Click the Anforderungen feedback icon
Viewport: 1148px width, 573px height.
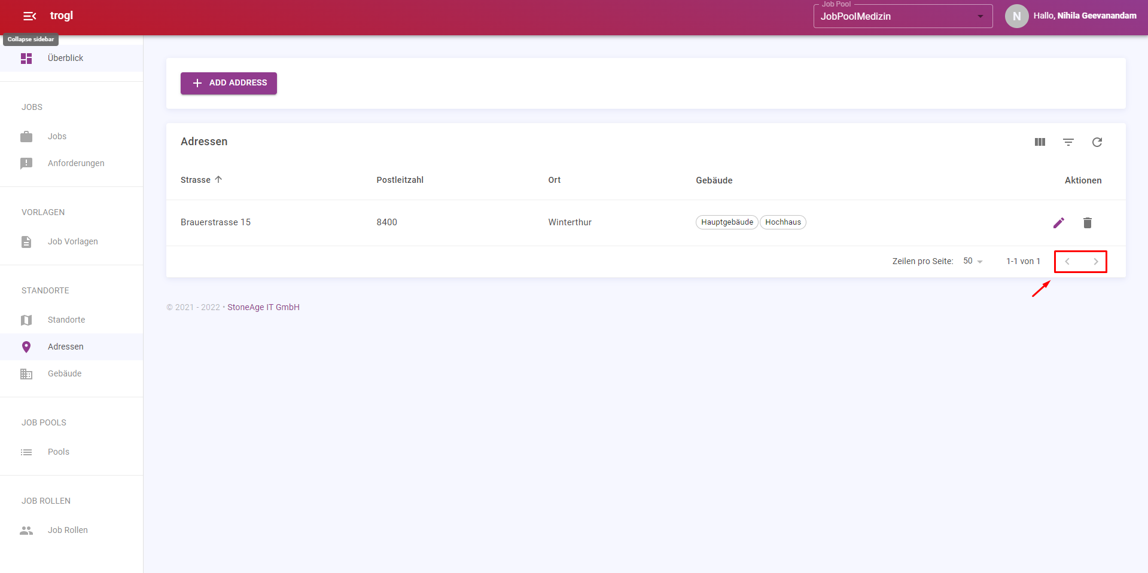click(26, 163)
